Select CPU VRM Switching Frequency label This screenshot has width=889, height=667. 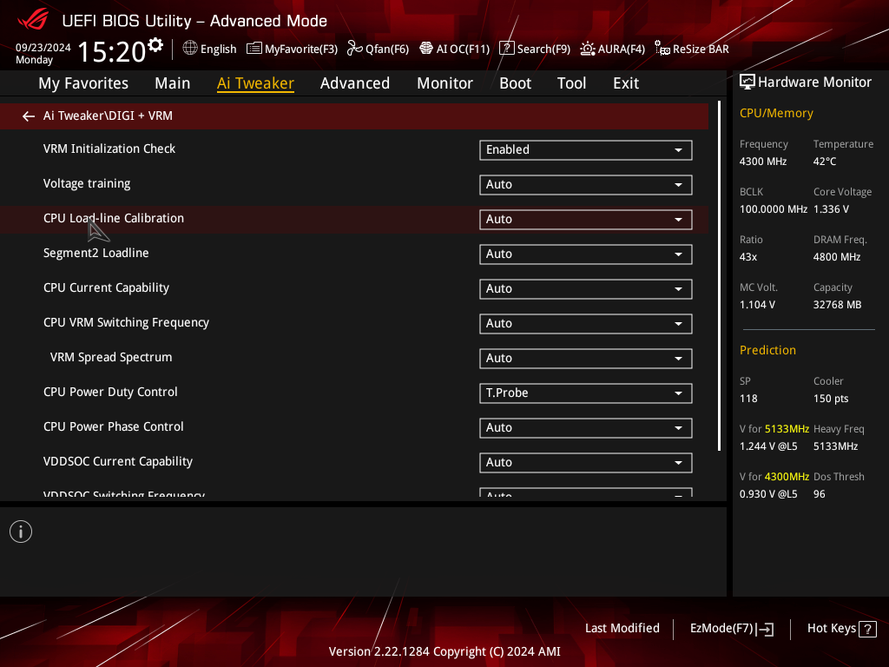click(x=126, y=323)
